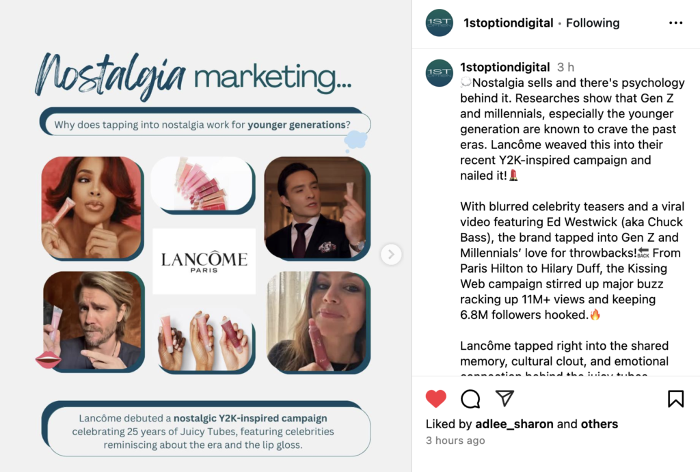
Task: Click the lip gloss swatches image
Action: 203,184
